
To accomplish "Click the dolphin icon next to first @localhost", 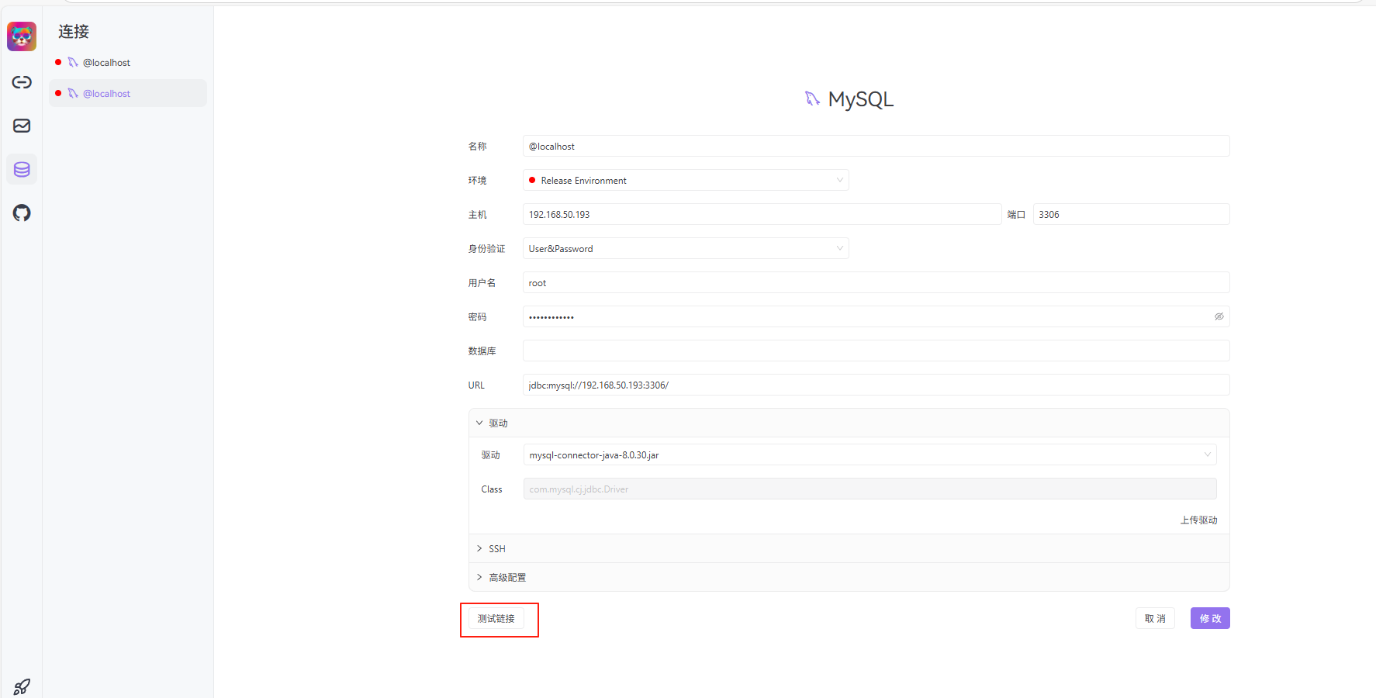I will 73,62.
